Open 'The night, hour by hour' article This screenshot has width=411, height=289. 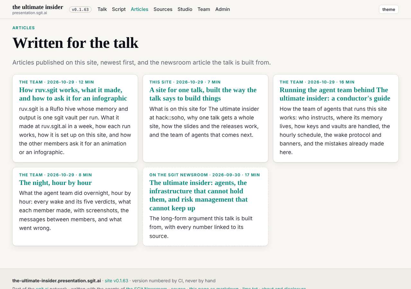click(x=55, y=183)
